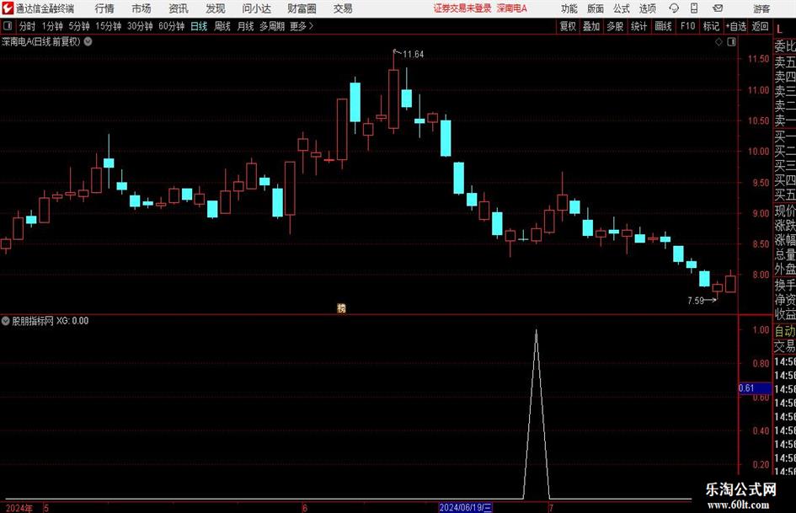Switch to the 30分钟 period
This screenshot has height=513, width=796.
[140, 26]
